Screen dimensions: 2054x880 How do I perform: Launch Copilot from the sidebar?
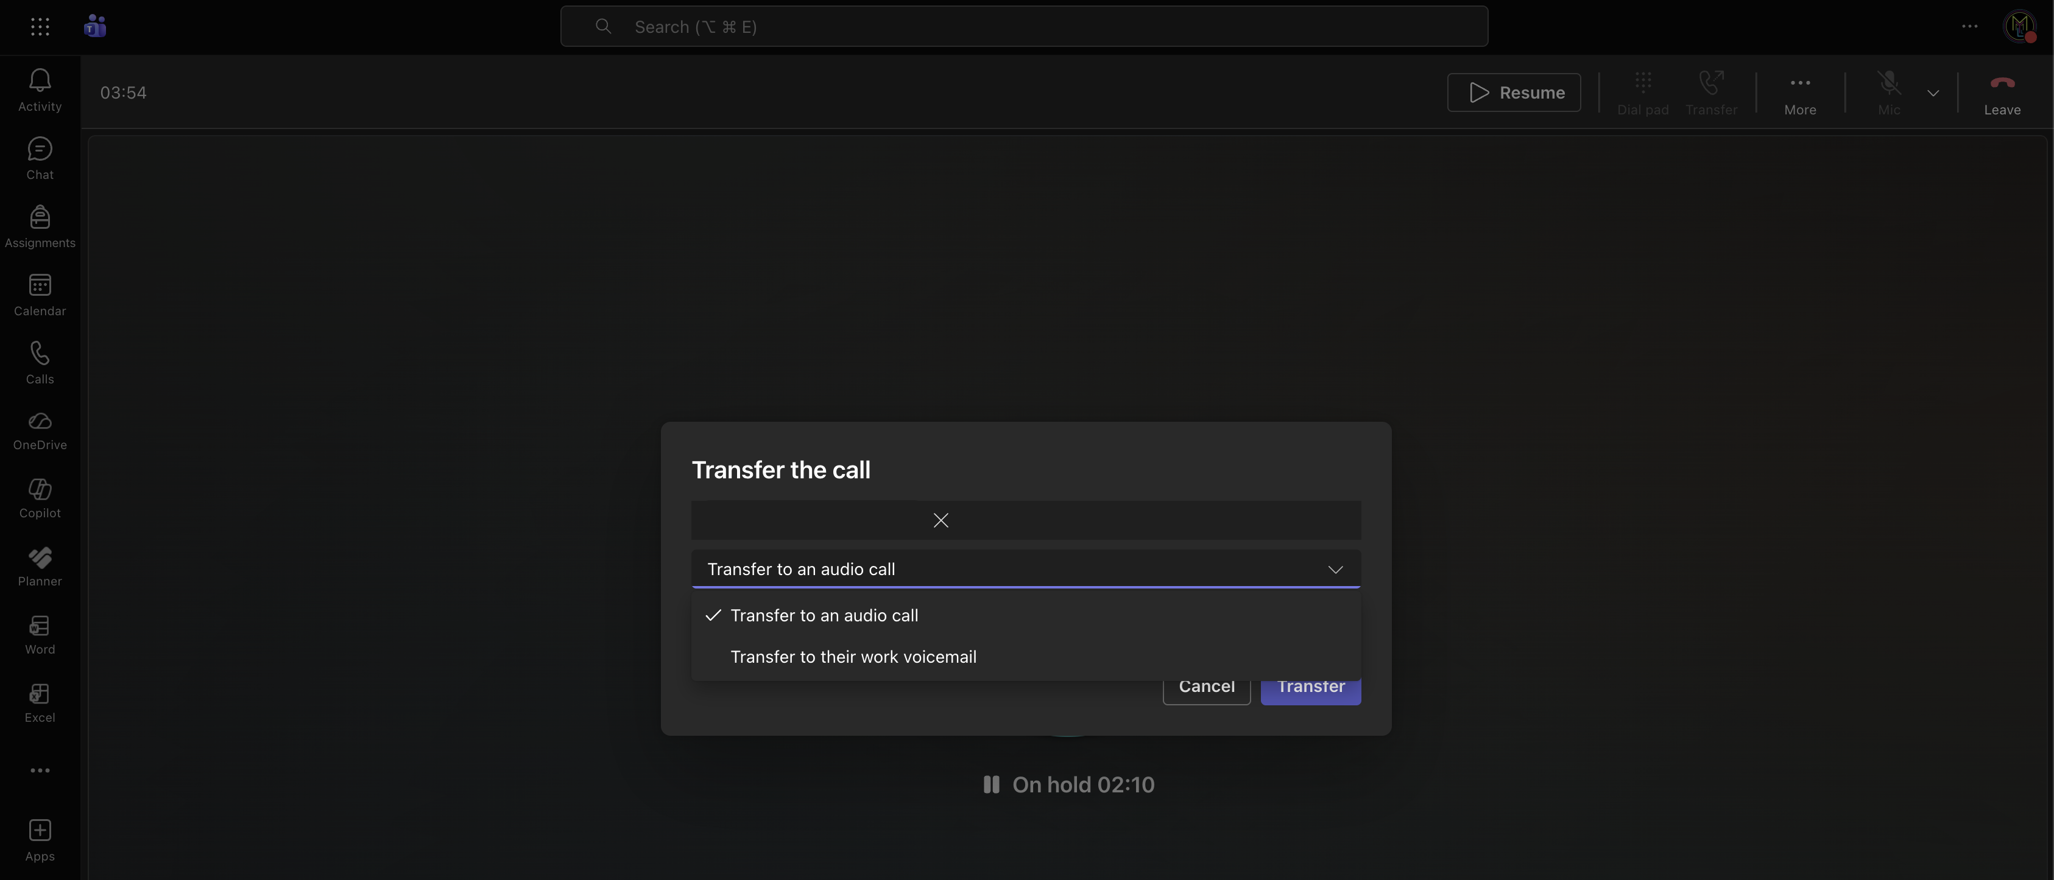[x=40, y=498]
